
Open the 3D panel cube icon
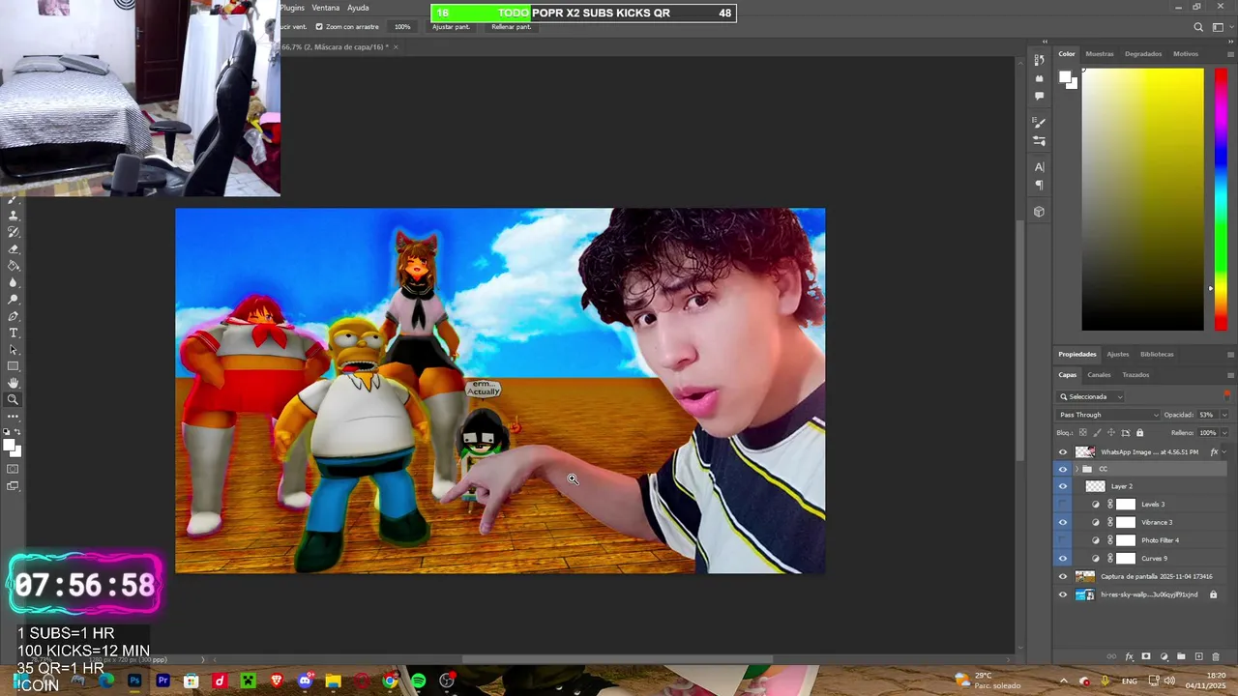[1040, 212]
